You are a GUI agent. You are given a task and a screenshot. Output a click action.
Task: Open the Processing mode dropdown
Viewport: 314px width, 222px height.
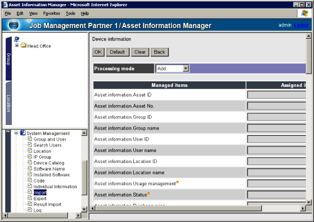click(186, 68)
